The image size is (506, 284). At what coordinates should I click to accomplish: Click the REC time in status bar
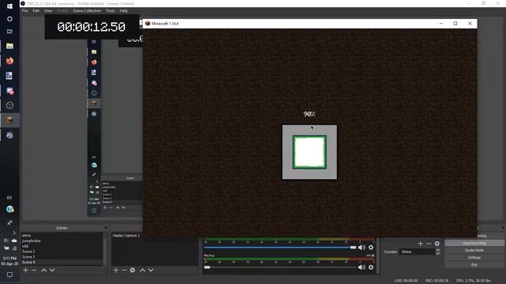pyautogui.click(x=436, y=281)
